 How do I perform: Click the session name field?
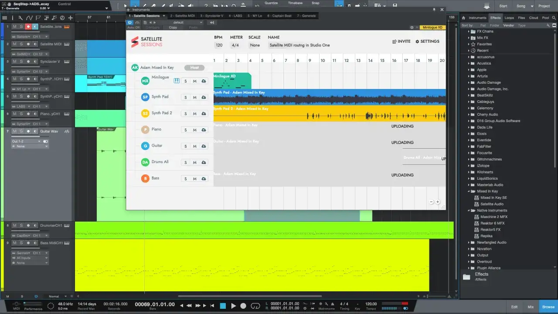tap(300, 45)
